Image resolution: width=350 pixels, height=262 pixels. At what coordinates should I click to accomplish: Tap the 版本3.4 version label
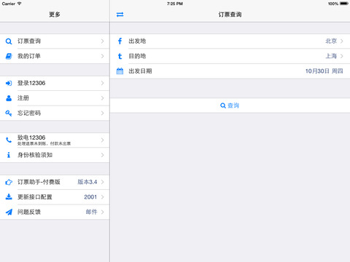87,182
